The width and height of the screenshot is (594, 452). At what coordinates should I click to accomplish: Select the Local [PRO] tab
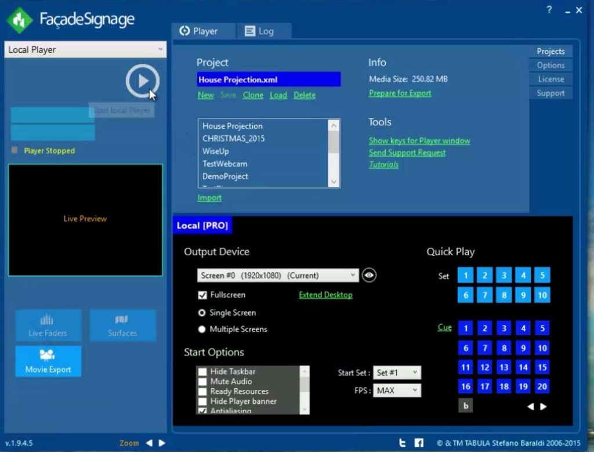click(x=202, y=226)
